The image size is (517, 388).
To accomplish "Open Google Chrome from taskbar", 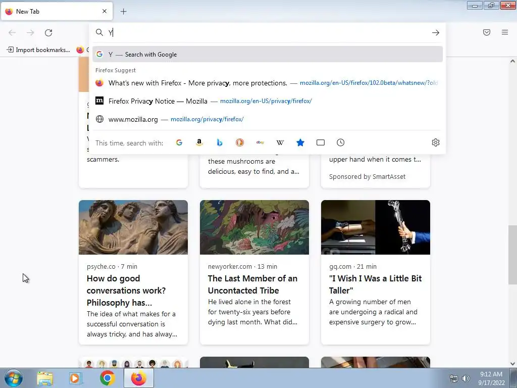I will 107,378.
